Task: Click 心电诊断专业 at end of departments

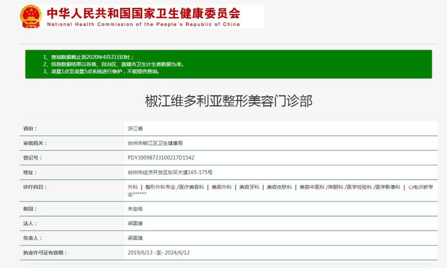Action: [427, 188]
